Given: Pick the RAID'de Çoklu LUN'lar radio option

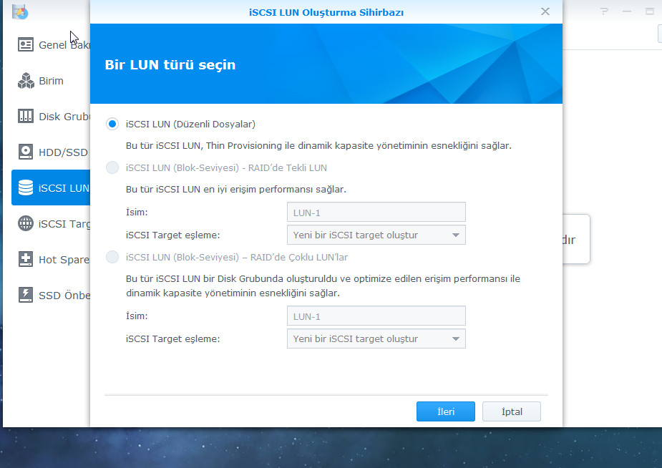Looking at the screenshot, I should 112,257.
